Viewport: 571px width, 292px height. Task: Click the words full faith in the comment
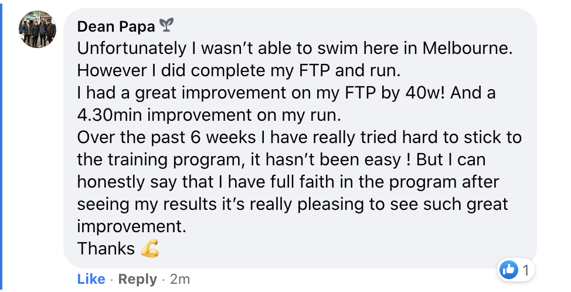pyautogui.click(x=302, y=182)
